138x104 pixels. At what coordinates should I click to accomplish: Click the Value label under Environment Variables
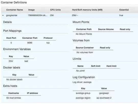pyautogui.click(x=26, y=56)
